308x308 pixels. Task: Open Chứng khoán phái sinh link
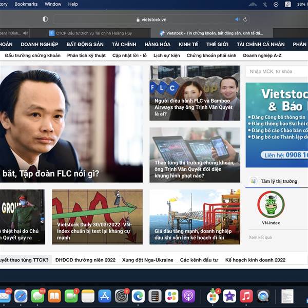(x=211, y=55)
